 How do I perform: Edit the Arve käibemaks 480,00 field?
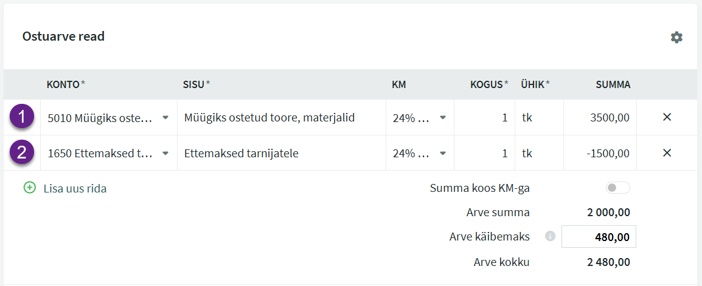click(599, 237)
